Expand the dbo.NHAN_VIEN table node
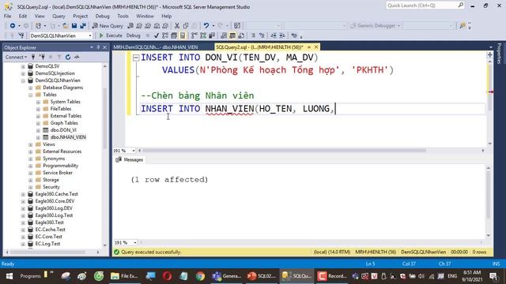 38,137
